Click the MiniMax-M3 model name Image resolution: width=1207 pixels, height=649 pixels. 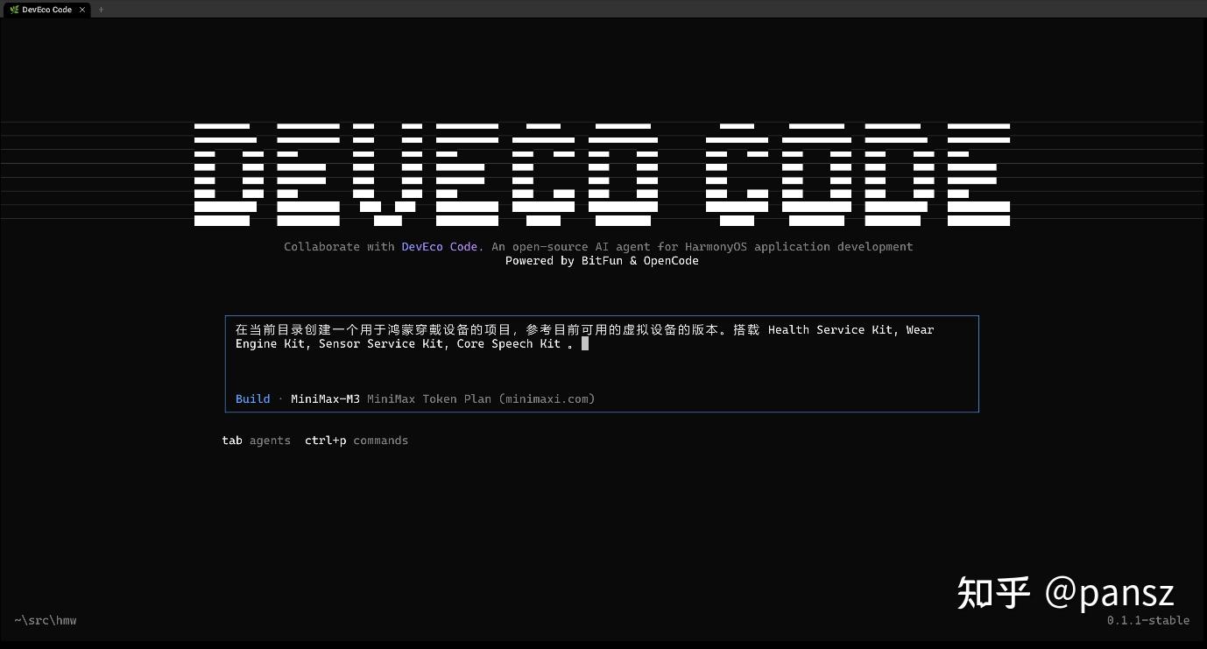tap(325, 399)
